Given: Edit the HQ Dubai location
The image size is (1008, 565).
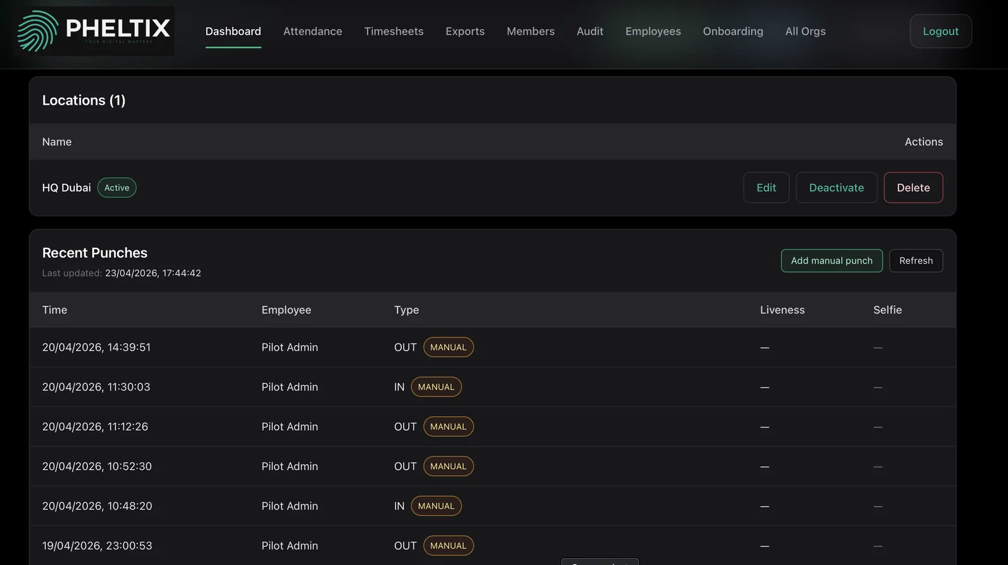Looking at the screenshot, I should tap(766, 188).
